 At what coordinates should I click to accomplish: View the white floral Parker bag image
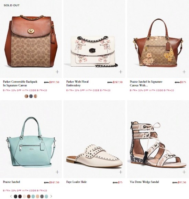[93, 52]
